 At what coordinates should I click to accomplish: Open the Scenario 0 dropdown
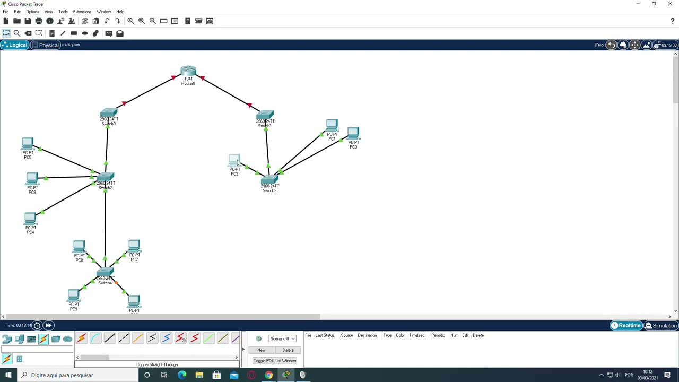(282, 338)
